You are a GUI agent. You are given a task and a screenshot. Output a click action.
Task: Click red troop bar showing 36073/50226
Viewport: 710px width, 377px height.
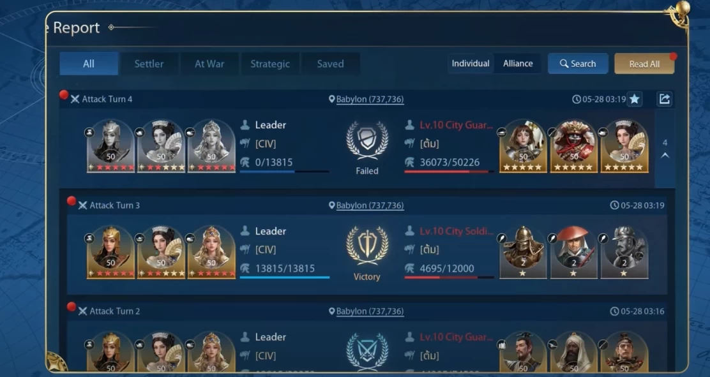pos(449,172)
